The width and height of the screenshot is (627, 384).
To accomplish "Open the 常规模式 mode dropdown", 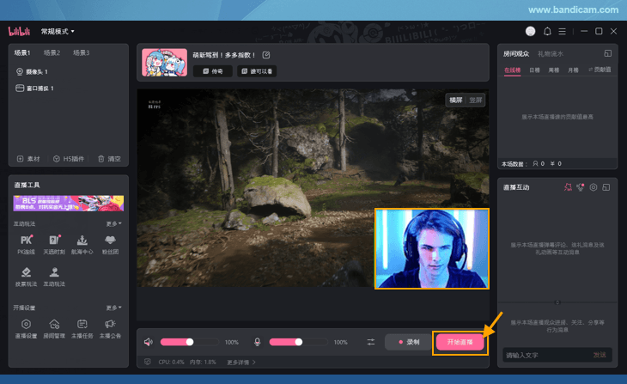I will 58,32.
